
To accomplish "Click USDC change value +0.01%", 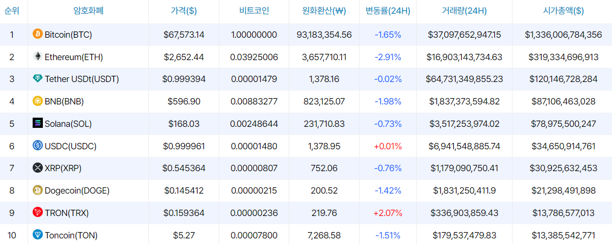I will point(388,146).
